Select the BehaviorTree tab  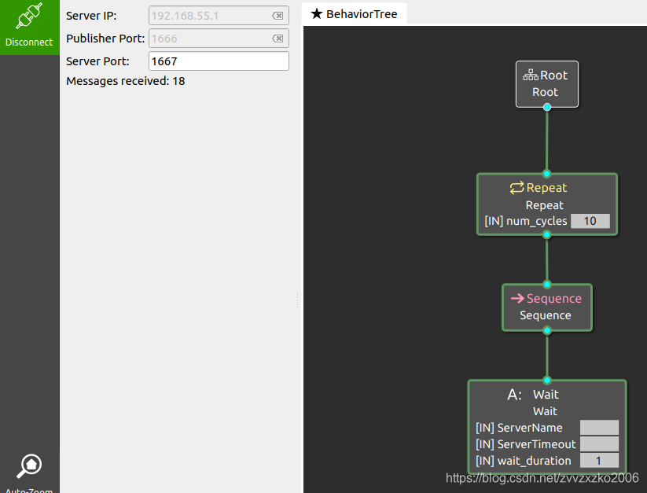355,14
